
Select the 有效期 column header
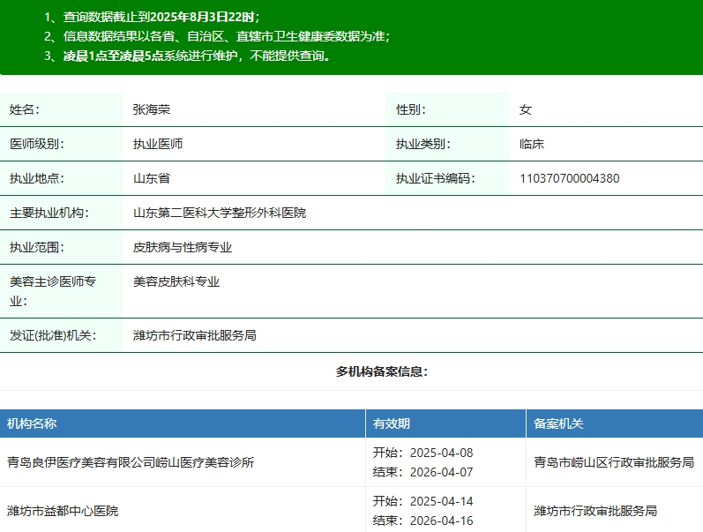click(391, 423)
